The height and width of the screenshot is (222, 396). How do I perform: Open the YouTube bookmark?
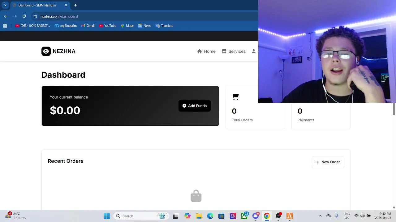pos(108,26)
